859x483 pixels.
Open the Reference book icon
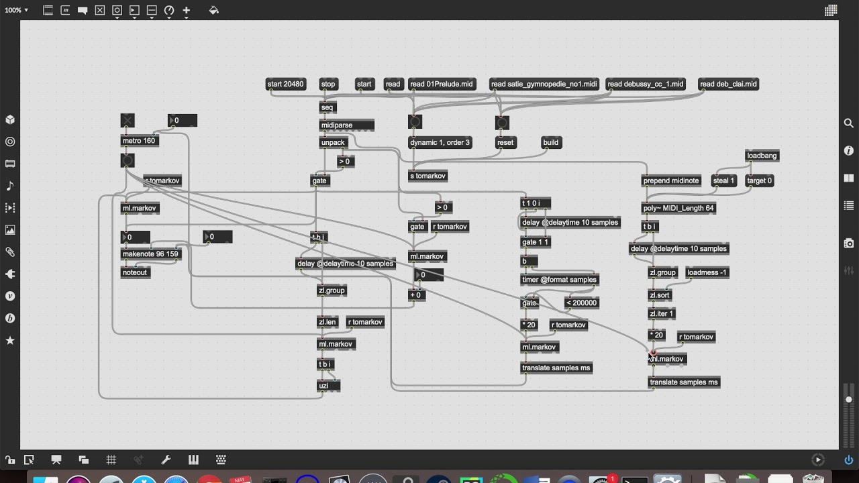pos(849,178)
